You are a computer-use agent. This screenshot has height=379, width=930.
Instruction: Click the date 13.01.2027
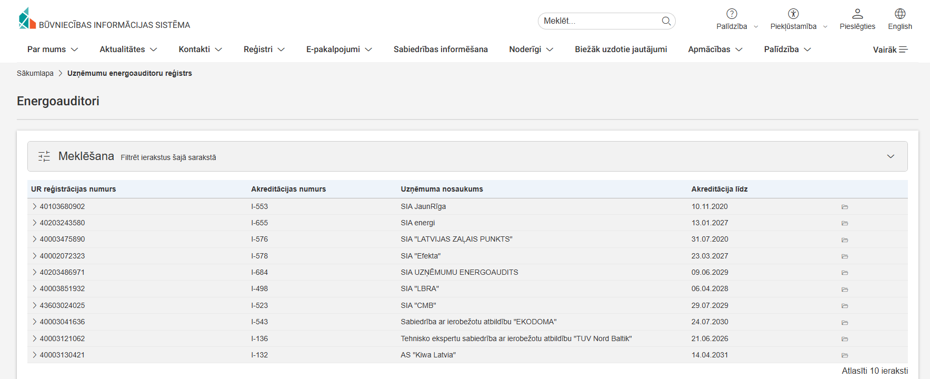[x=710, y=223]
